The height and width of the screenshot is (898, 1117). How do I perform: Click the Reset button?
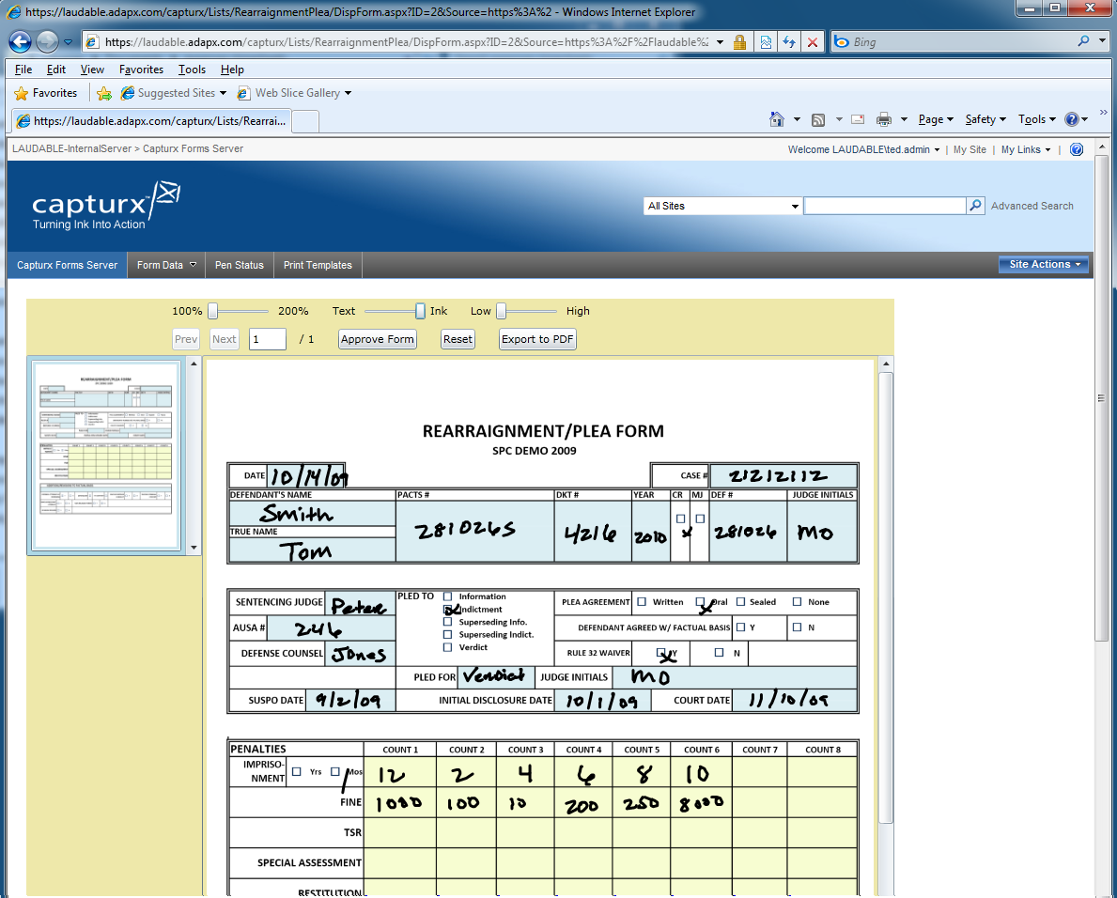458,339
